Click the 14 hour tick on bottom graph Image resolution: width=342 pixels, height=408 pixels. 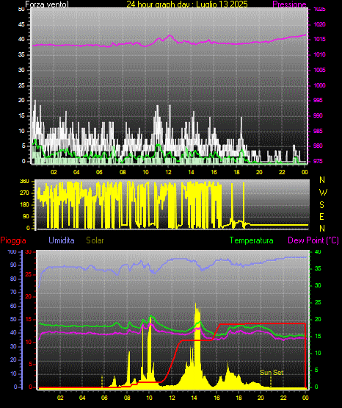point(194,398)
